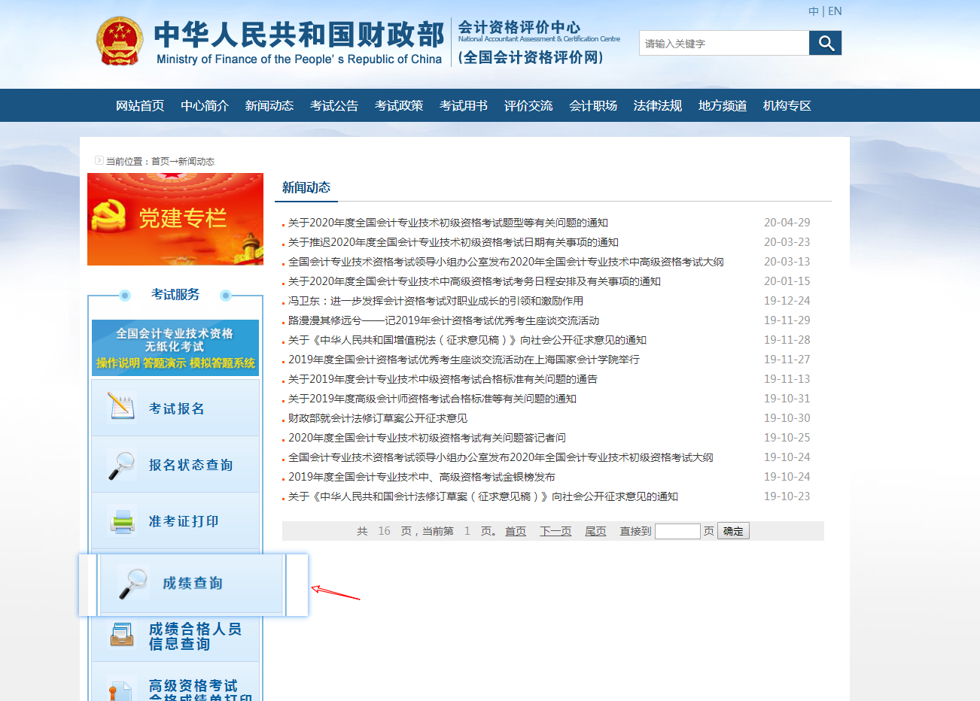Open 中心简介 menu item
980x701 pixels.
click(x=205, y=105)
